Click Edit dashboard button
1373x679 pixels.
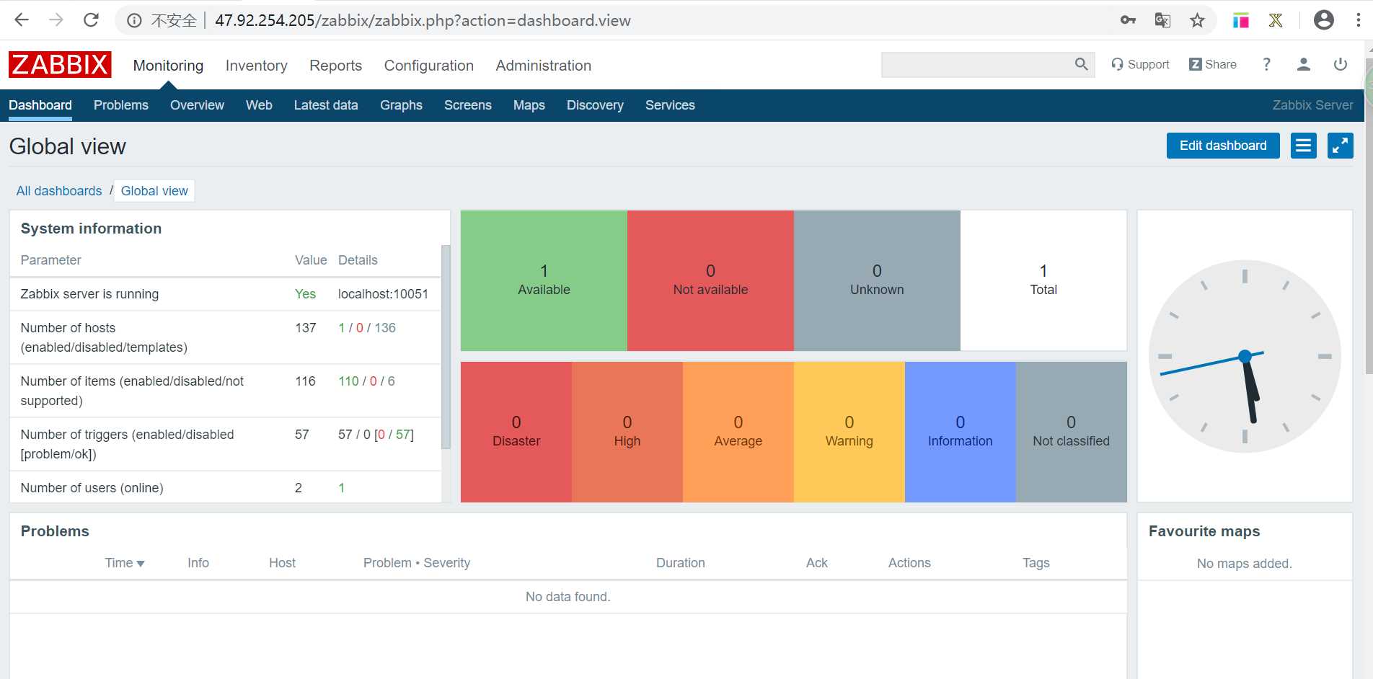(1223, 146)
